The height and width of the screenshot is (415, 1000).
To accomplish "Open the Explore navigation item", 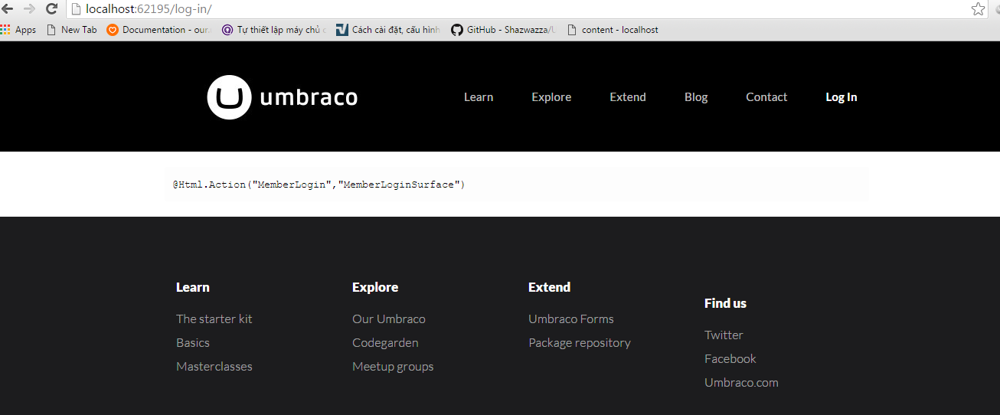I will coord(551,97).
